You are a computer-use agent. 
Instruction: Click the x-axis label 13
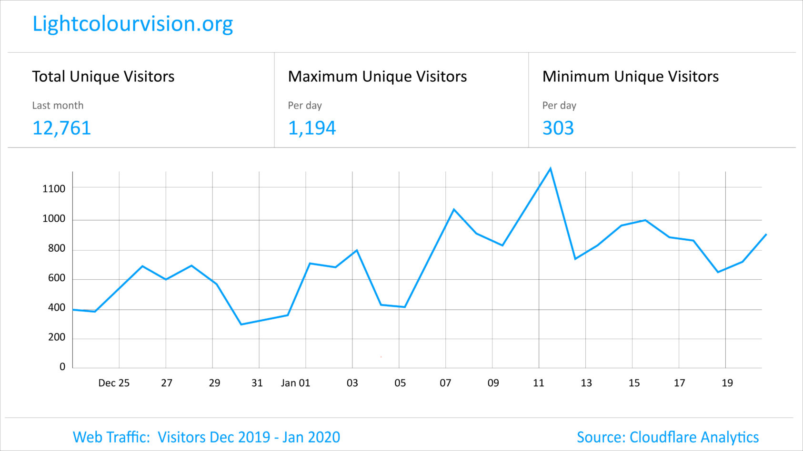pyautogui.click(x=586, y=383)
